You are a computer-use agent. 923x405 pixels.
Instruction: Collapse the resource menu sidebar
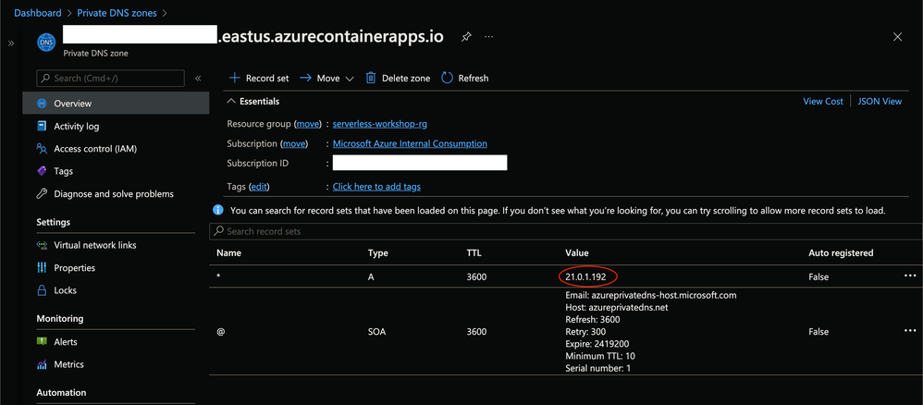(x=198, y=78)
